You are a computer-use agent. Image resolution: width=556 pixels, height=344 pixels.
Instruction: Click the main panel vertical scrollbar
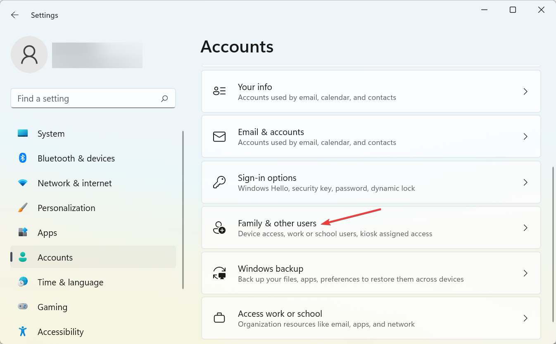point(553,244)
